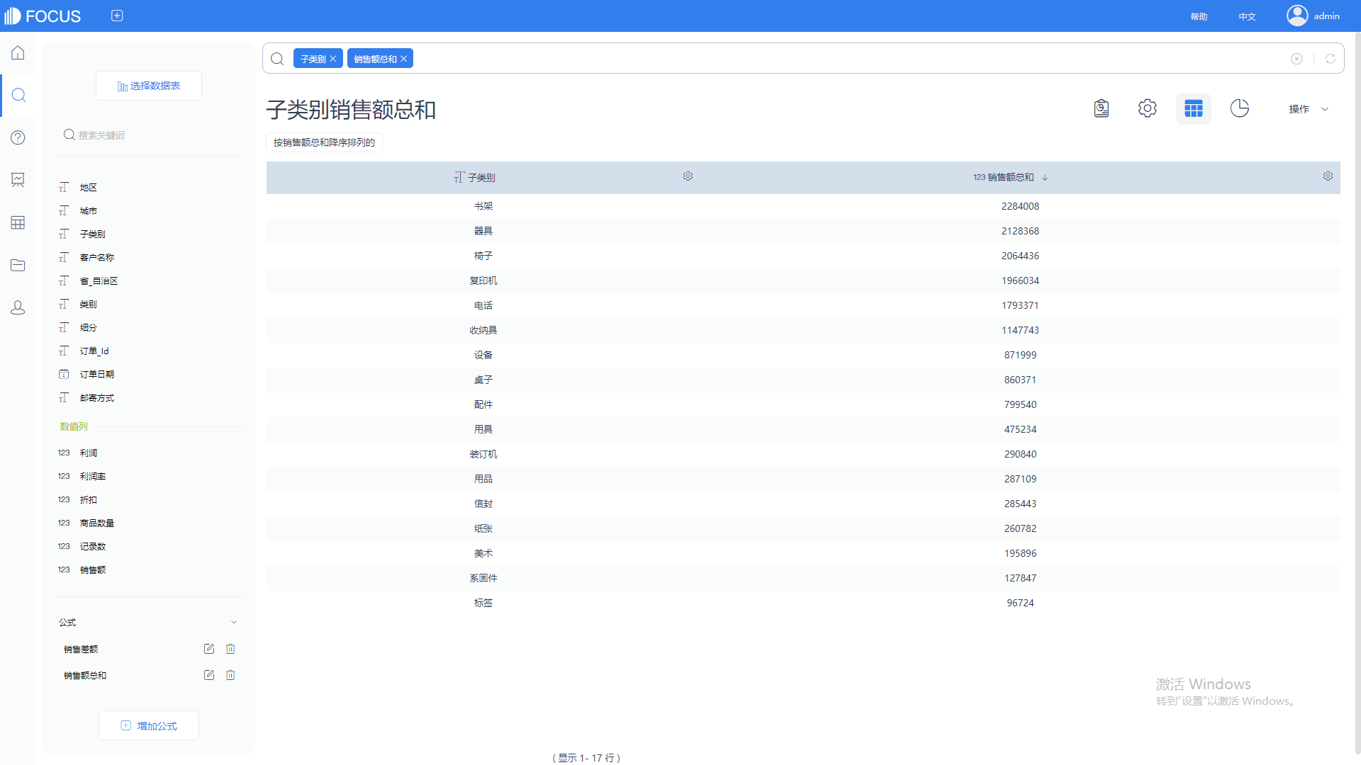
Task: Open chart settings gear icon
Action: click(1148, 108)
